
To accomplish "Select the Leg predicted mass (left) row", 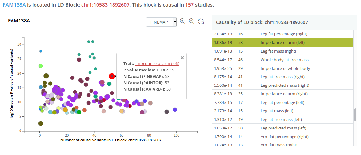I will tap(282, 128).
